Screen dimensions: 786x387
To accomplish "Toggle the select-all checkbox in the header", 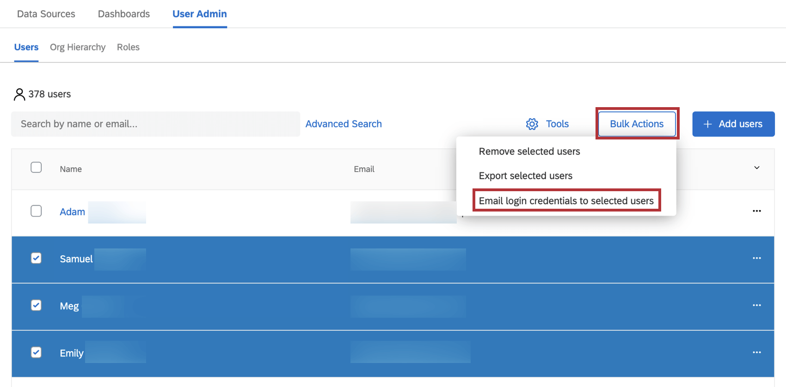I will pos(36,167).
